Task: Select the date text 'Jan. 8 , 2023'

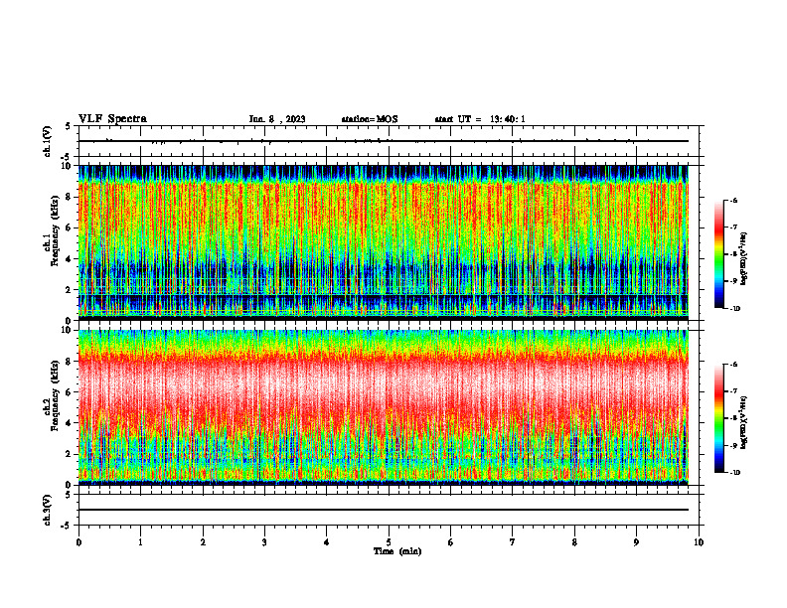Action: [x=277, y=119]
